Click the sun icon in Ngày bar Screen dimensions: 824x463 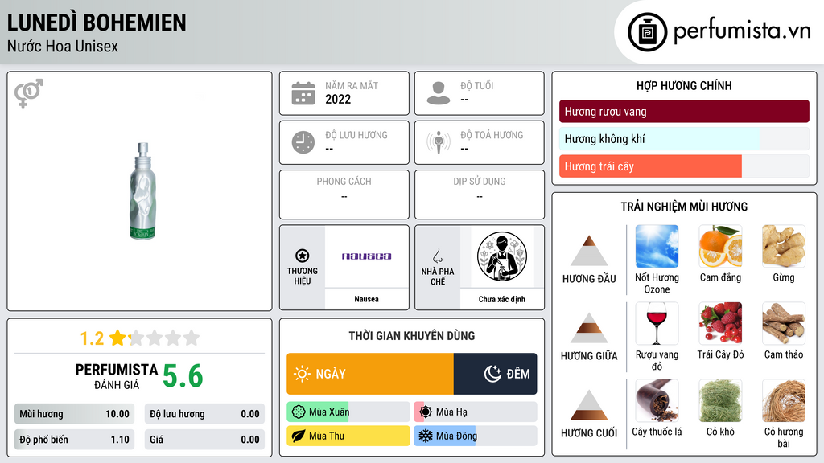coord(302,374)
